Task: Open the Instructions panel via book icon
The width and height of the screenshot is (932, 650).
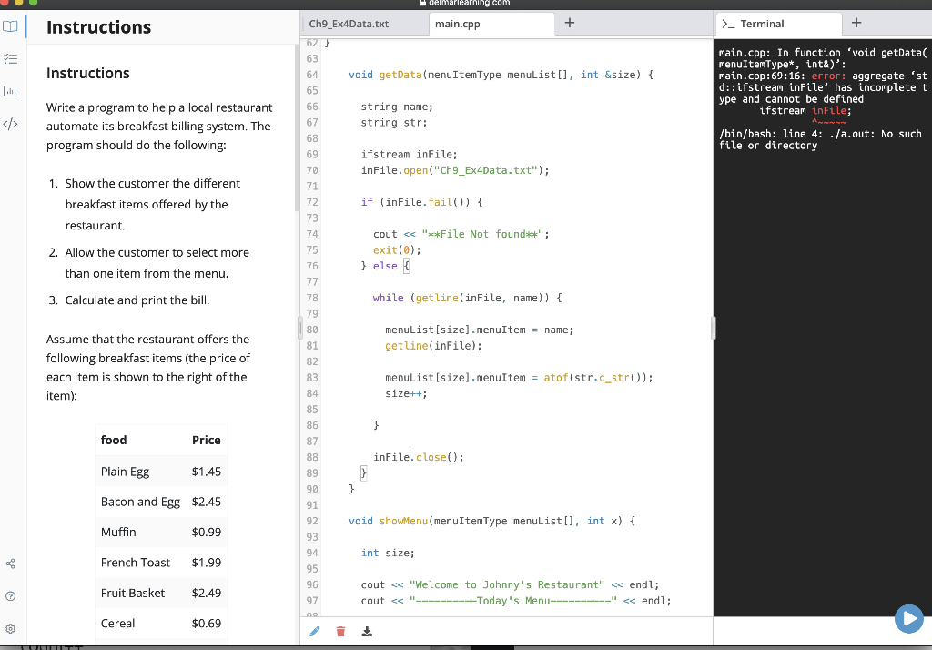Action: pyautogui.click(x=11, y=26)
